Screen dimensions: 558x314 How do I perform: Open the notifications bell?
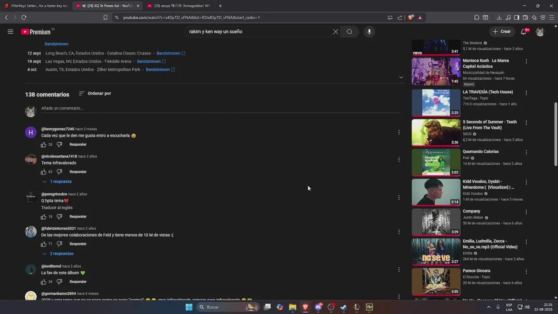pyautogui.click(x=524, y=31)
